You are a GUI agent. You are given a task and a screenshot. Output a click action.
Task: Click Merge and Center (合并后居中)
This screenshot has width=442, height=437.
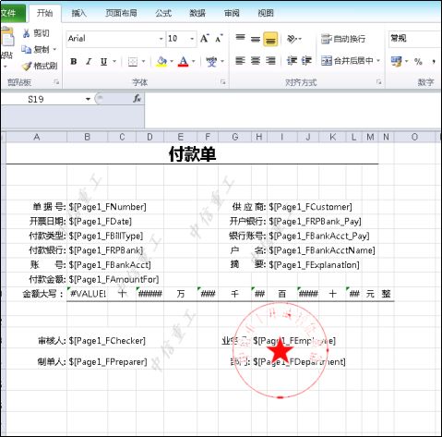tap(347, 61)
